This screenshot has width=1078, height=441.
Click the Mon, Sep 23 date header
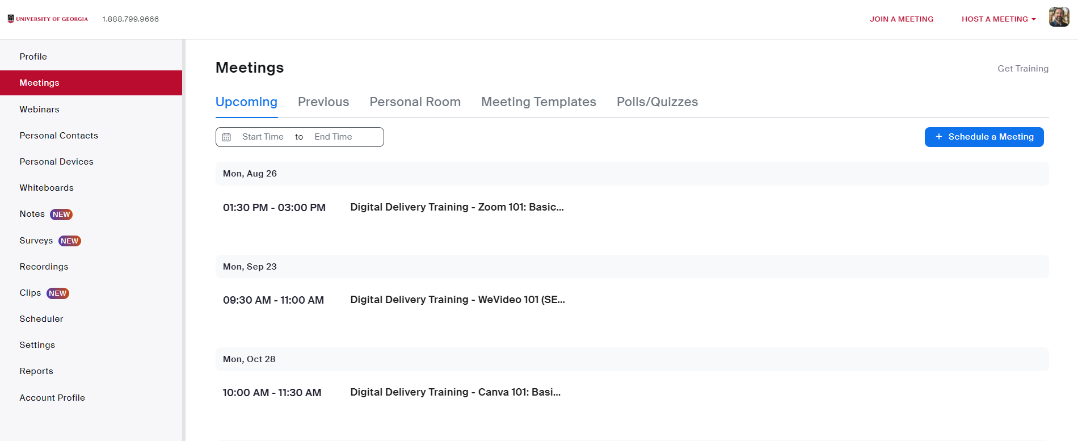point(632,266)
